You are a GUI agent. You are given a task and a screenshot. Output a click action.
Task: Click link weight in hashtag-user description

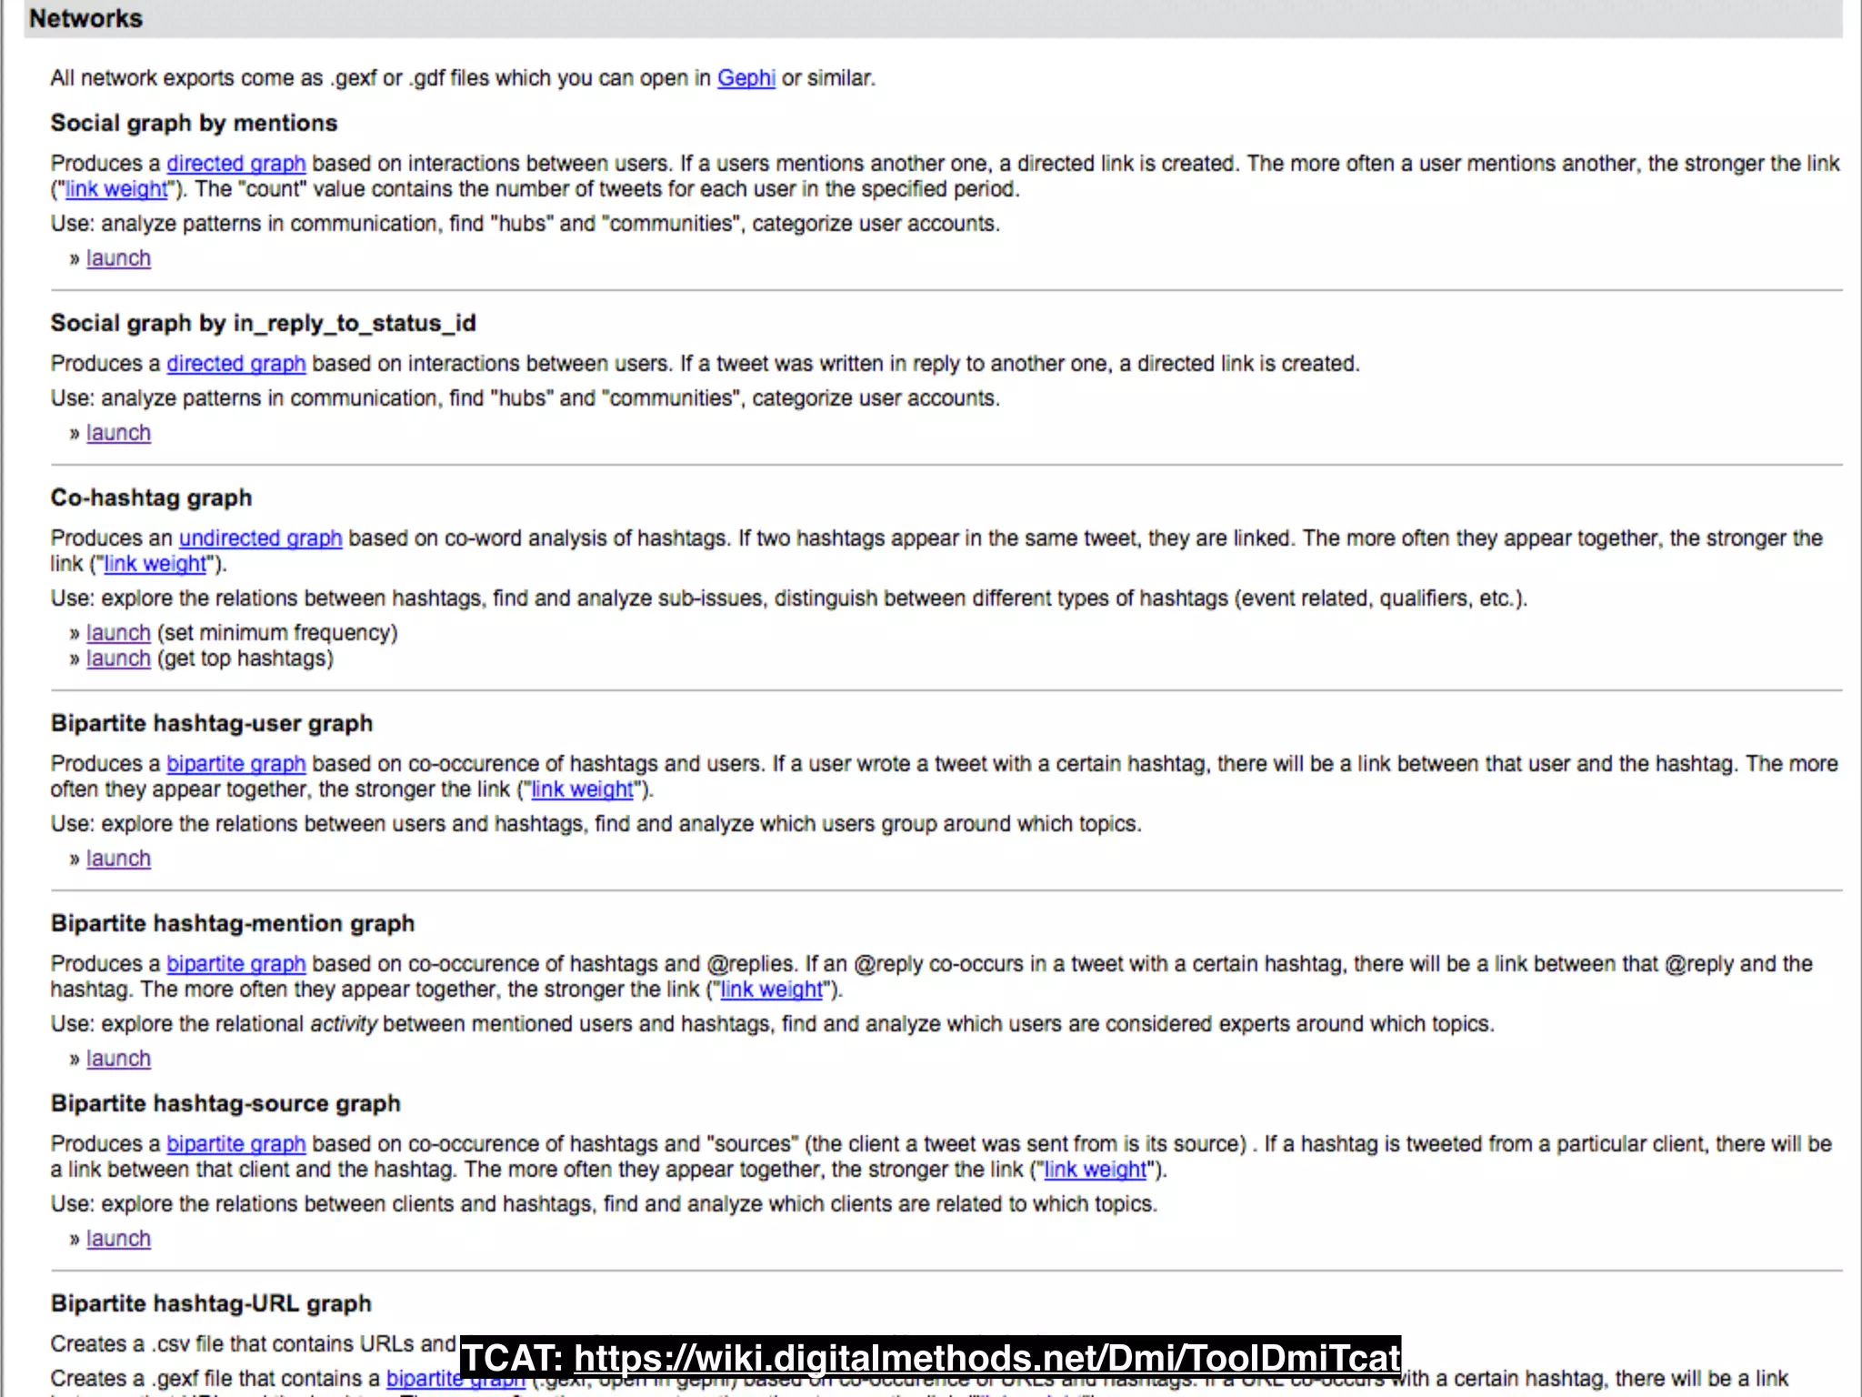(582, 789)
